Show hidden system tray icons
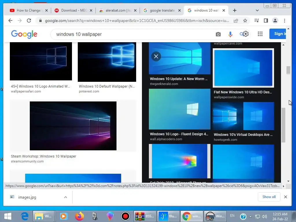Image resolution: width=296 pixels, height=222 pixels. (251, 217)
